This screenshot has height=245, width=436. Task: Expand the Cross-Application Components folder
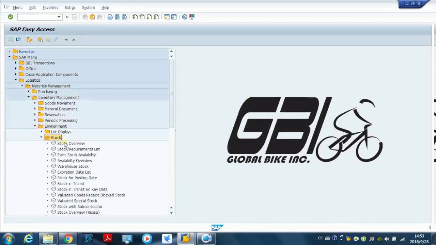(x=16, y=74)
